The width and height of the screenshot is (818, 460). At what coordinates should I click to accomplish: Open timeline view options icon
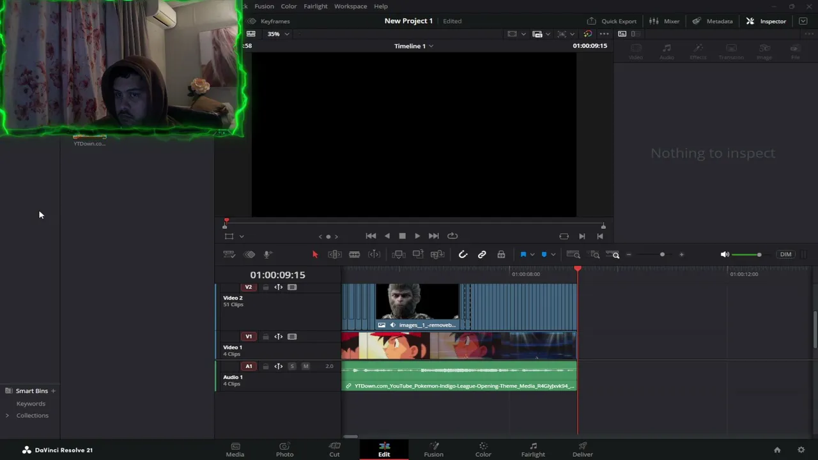(x=229, y=254)
